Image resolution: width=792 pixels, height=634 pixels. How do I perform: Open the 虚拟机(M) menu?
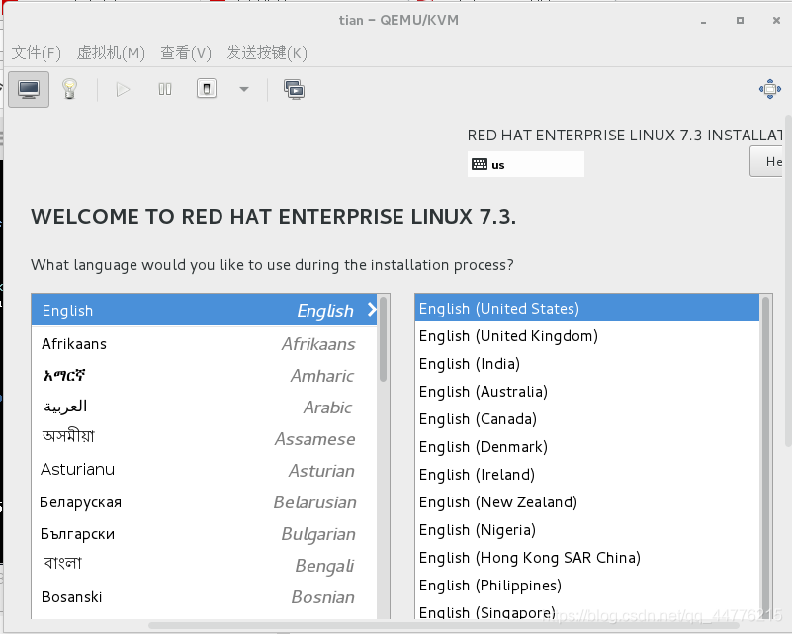click(x=111, y=53)
